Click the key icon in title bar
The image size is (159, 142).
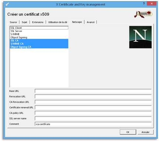pyautogui.click(x=7, y=4)
